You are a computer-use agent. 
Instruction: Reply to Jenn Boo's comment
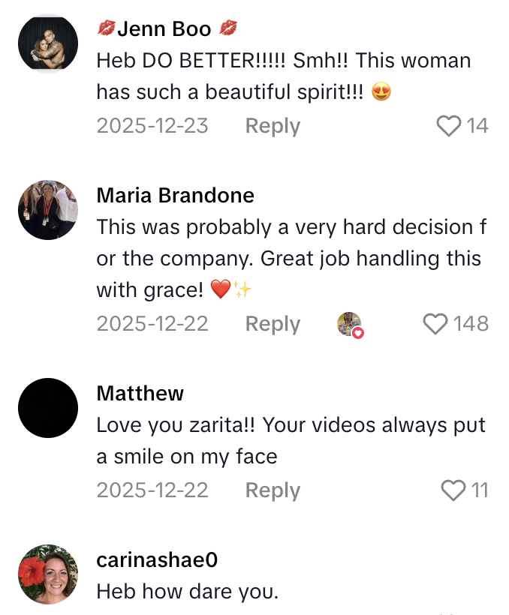click(273, 126)
